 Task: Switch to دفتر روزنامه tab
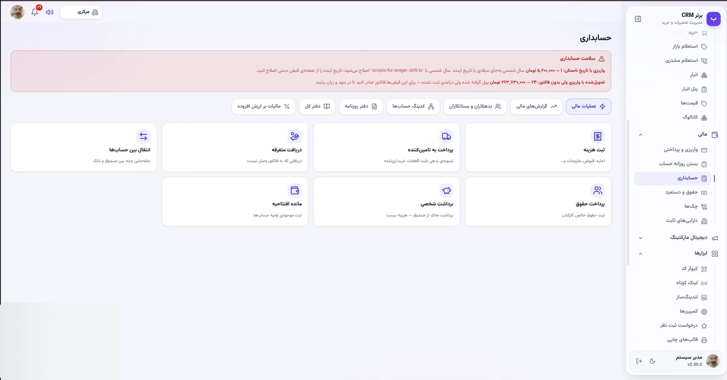[x=361, y=106]
